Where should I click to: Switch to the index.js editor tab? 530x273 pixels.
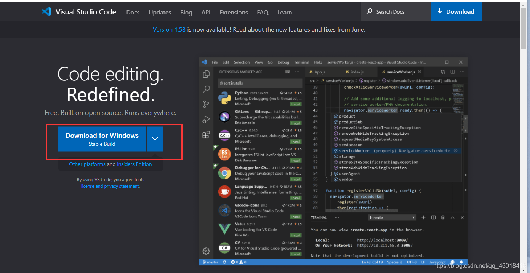click(359, 72)
